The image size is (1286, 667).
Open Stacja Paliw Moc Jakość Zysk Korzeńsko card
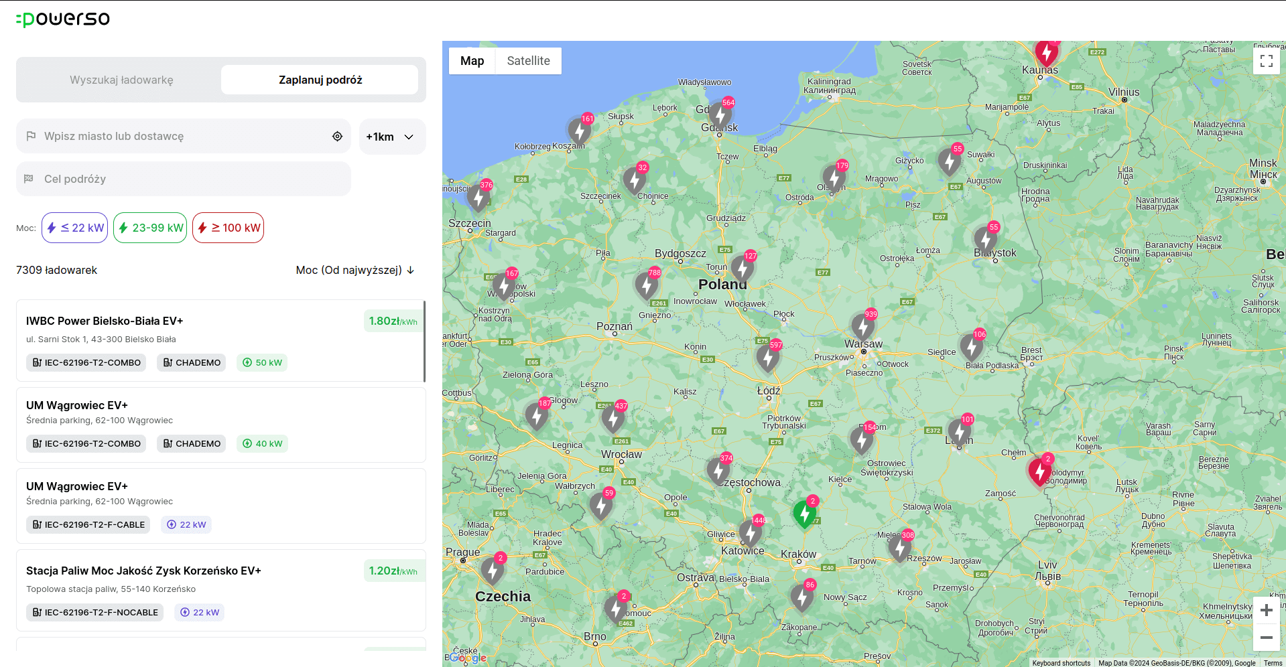(221, 590)
